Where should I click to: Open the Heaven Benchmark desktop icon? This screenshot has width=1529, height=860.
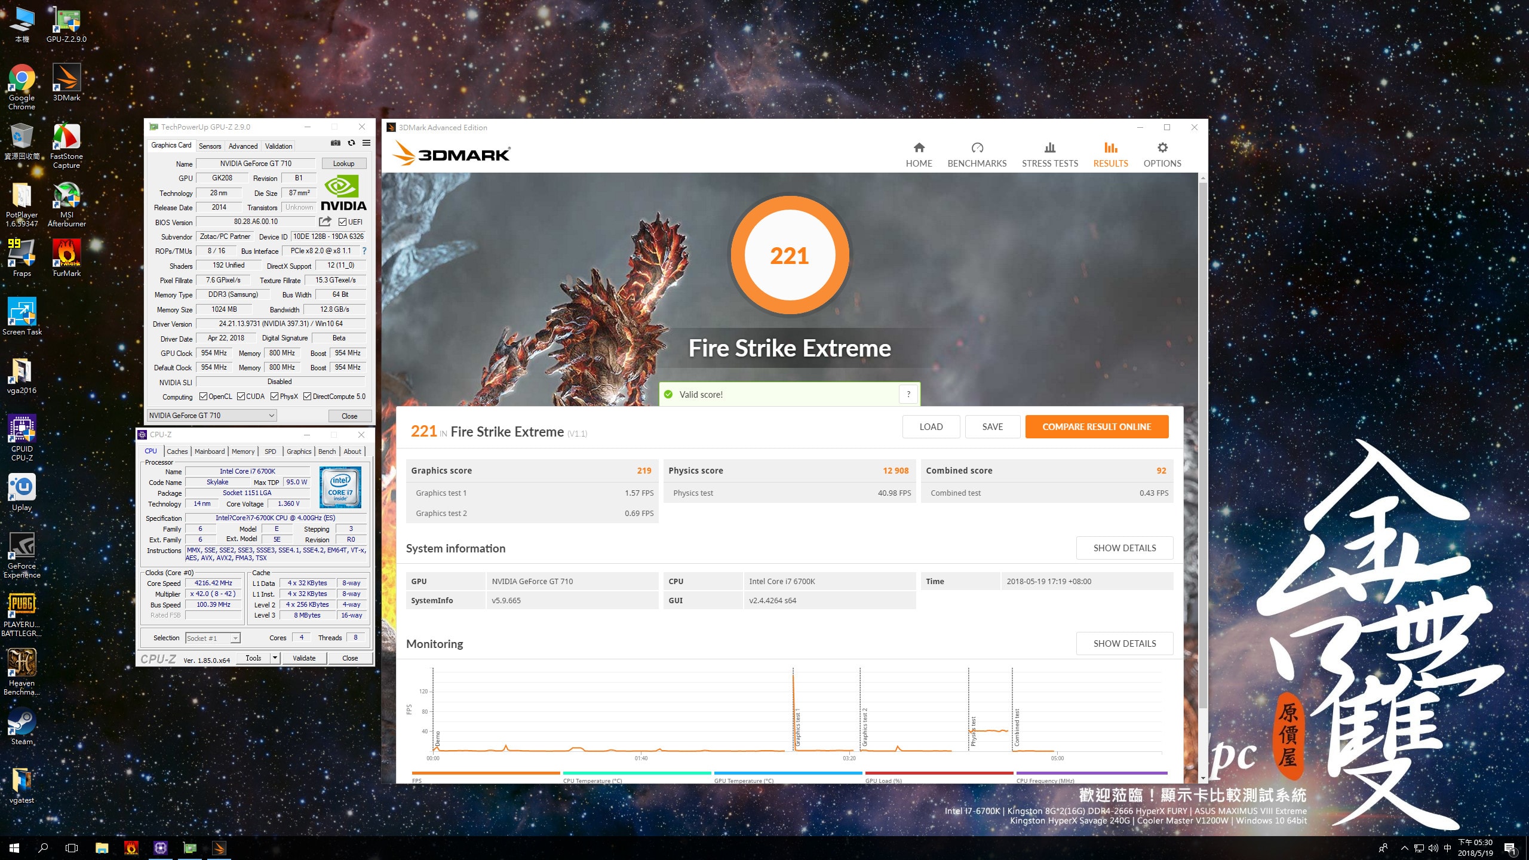click(x=22, y=672)
